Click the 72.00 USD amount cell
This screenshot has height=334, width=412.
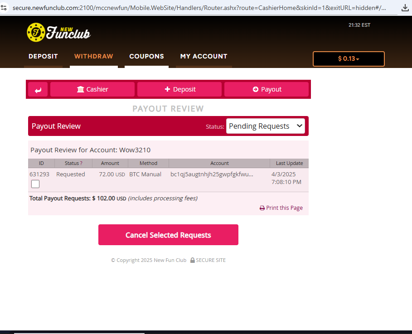tap(112, 174)
